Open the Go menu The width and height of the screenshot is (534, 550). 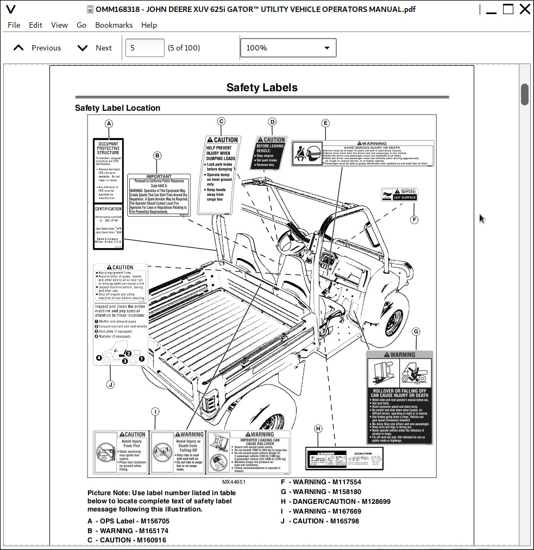point(81,25)
